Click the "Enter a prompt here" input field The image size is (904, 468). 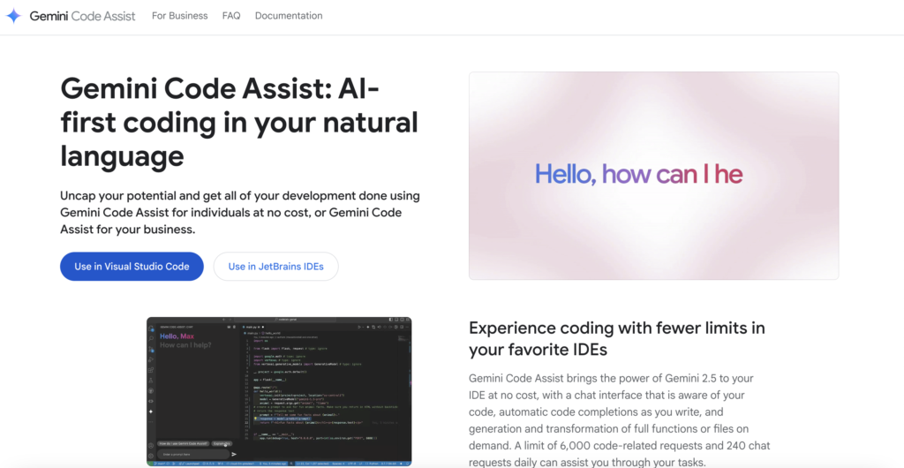191,454
